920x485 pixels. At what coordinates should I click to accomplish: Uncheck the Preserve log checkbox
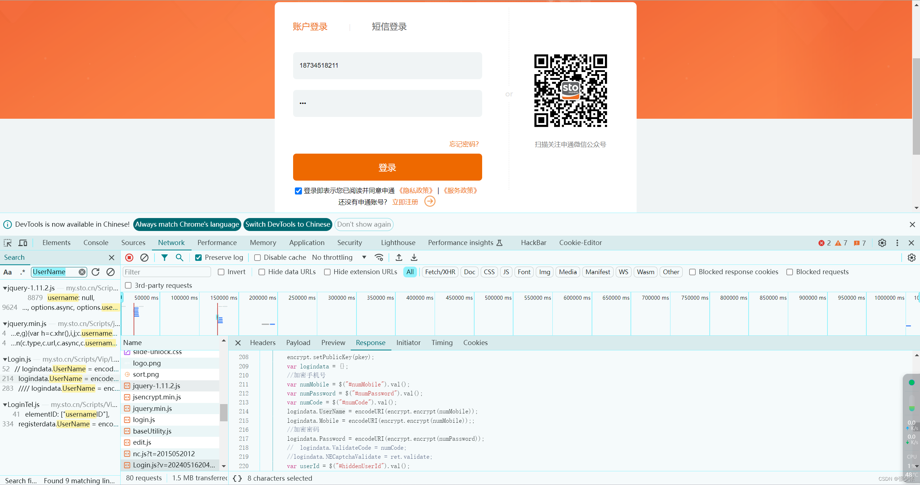click(198, 258)
